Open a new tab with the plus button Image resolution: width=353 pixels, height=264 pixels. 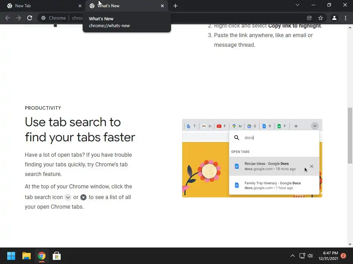pos(175,6)
